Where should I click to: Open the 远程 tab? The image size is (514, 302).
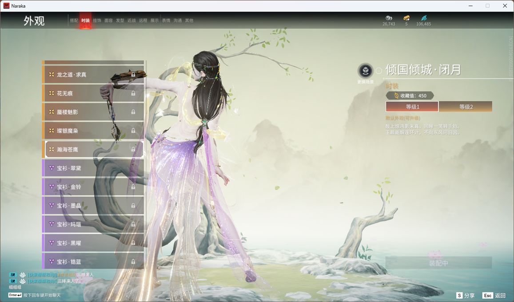[x=143, y=20]
